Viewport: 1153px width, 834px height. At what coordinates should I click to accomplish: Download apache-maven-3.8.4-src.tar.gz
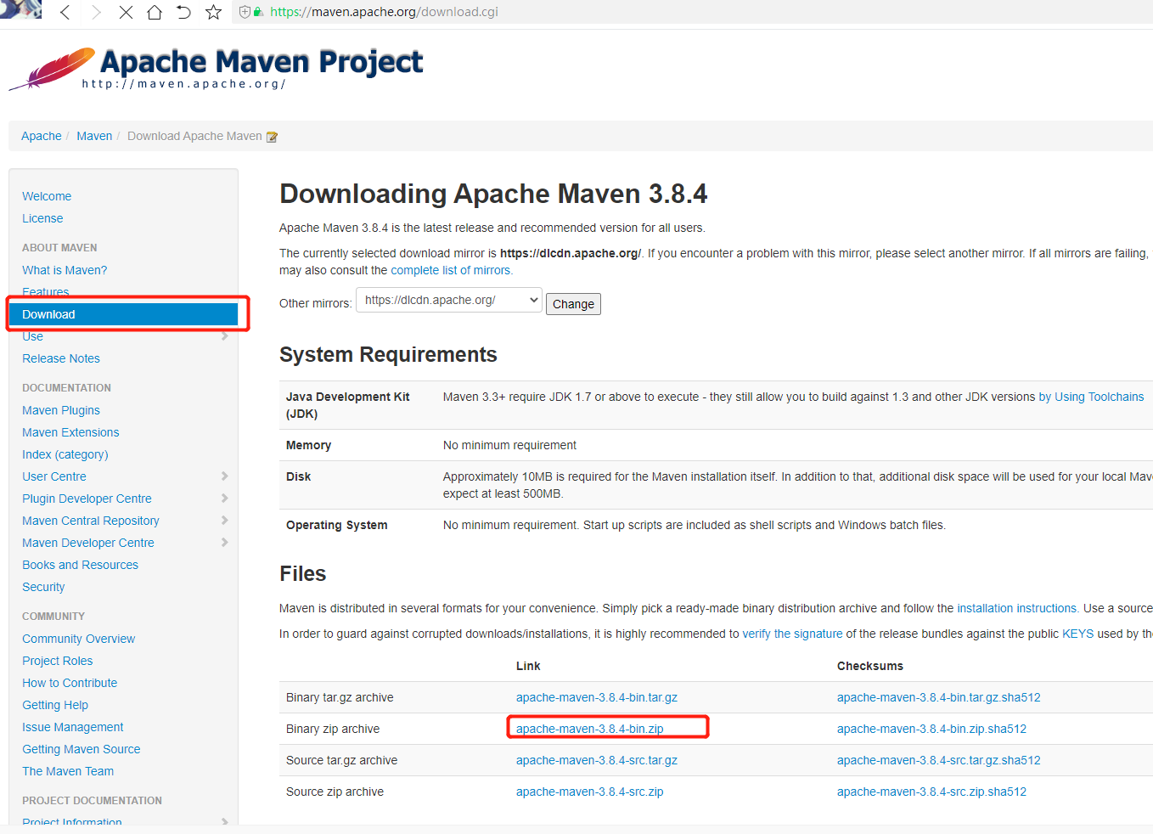pos(597,760)
